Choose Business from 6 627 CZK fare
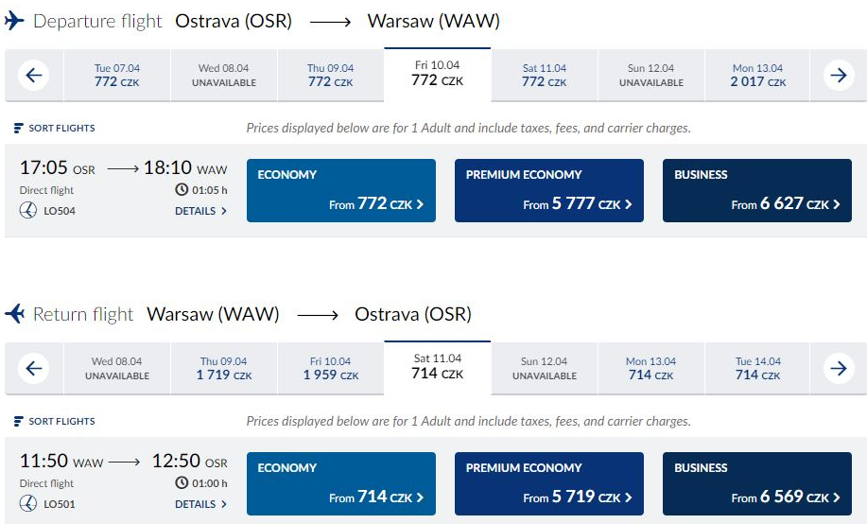This screenshot has height=524, width=867. (757, 191)
